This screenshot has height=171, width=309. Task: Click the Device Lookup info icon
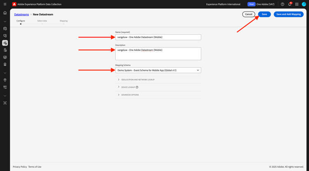137,87
